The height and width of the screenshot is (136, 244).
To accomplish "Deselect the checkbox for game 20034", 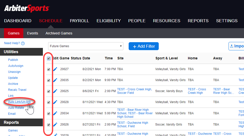I will coord(49,114).
